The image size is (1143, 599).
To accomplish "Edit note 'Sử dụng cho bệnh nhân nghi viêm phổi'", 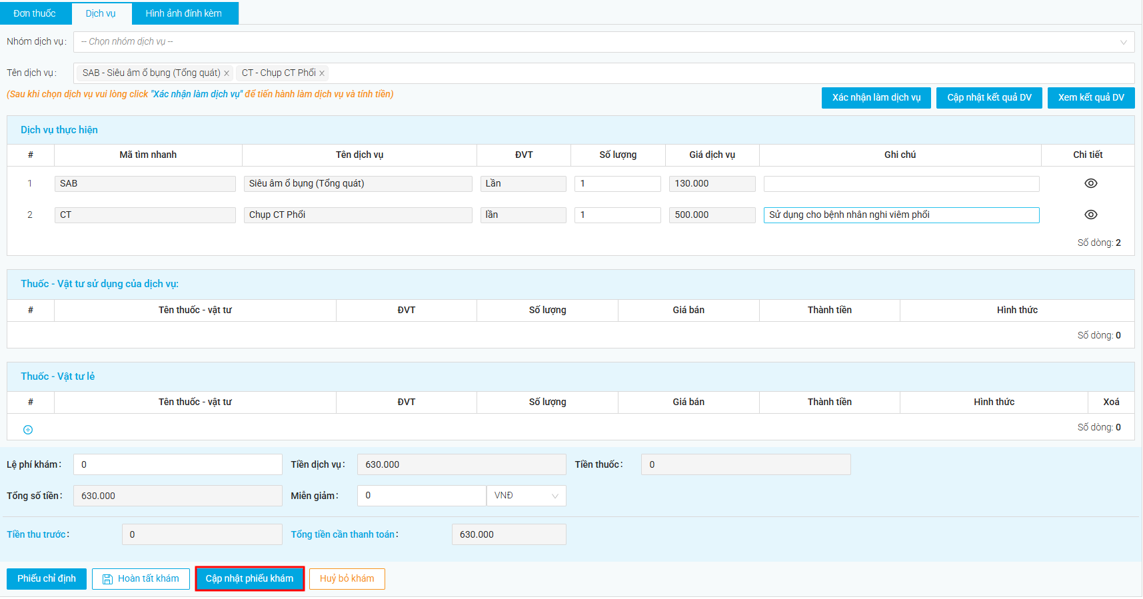I will [901, 215].
